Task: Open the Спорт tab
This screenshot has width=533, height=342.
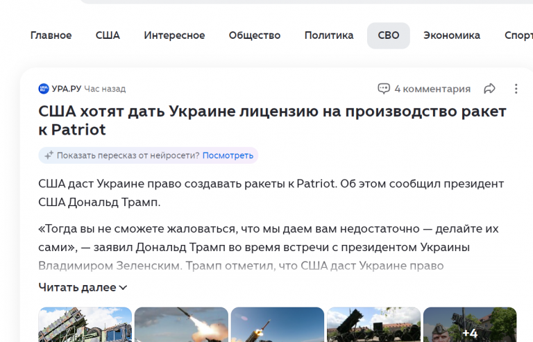Action: pyautogui.click(x=518, y=35)
